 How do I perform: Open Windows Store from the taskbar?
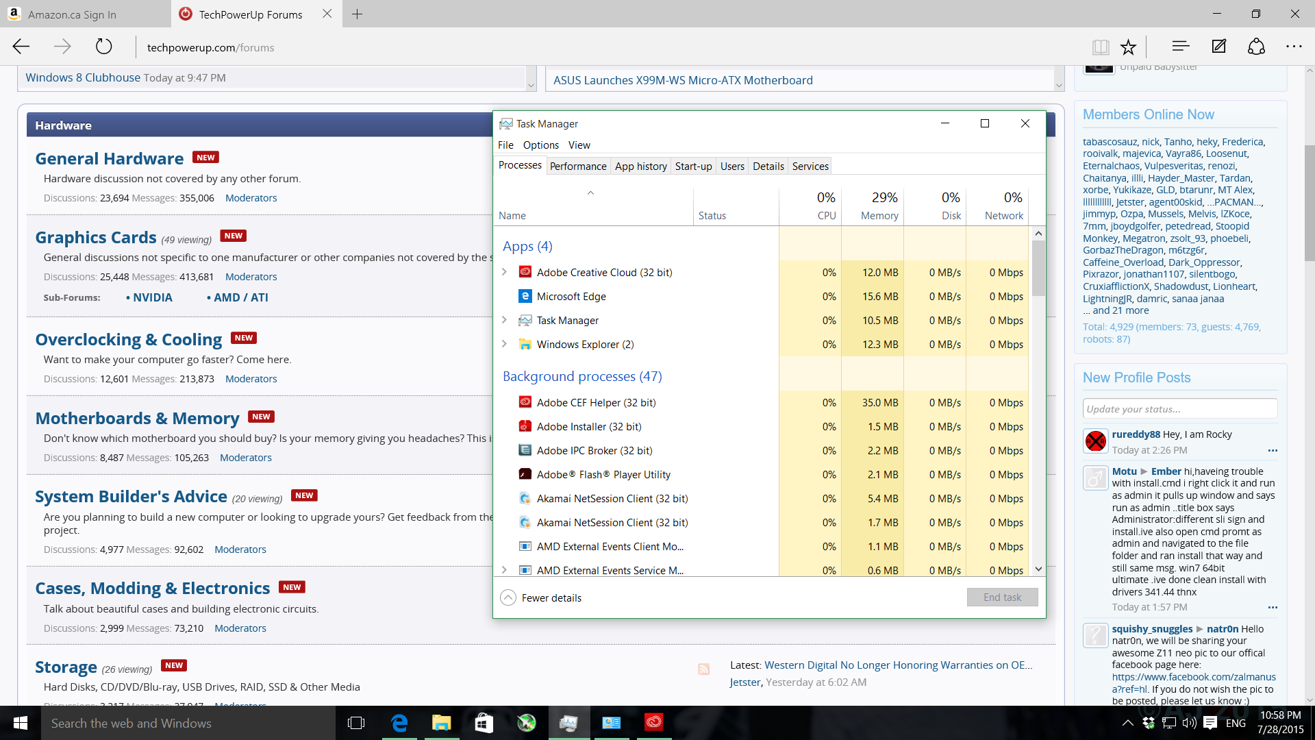(484, 723)
